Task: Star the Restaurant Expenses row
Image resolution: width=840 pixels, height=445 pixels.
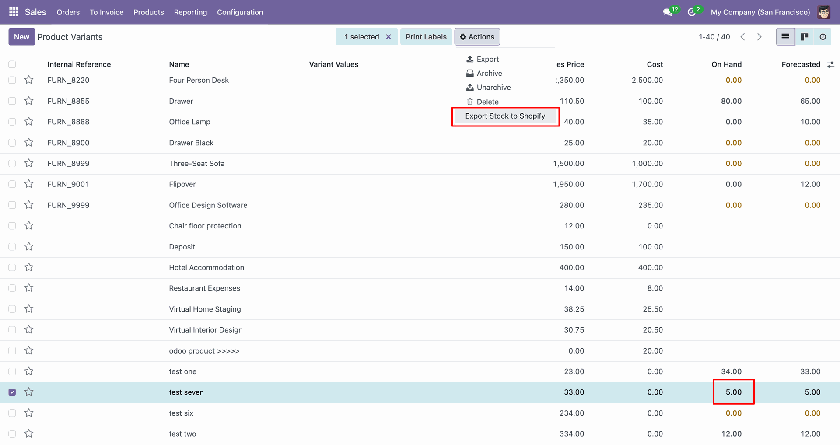Action: [29, 288]
